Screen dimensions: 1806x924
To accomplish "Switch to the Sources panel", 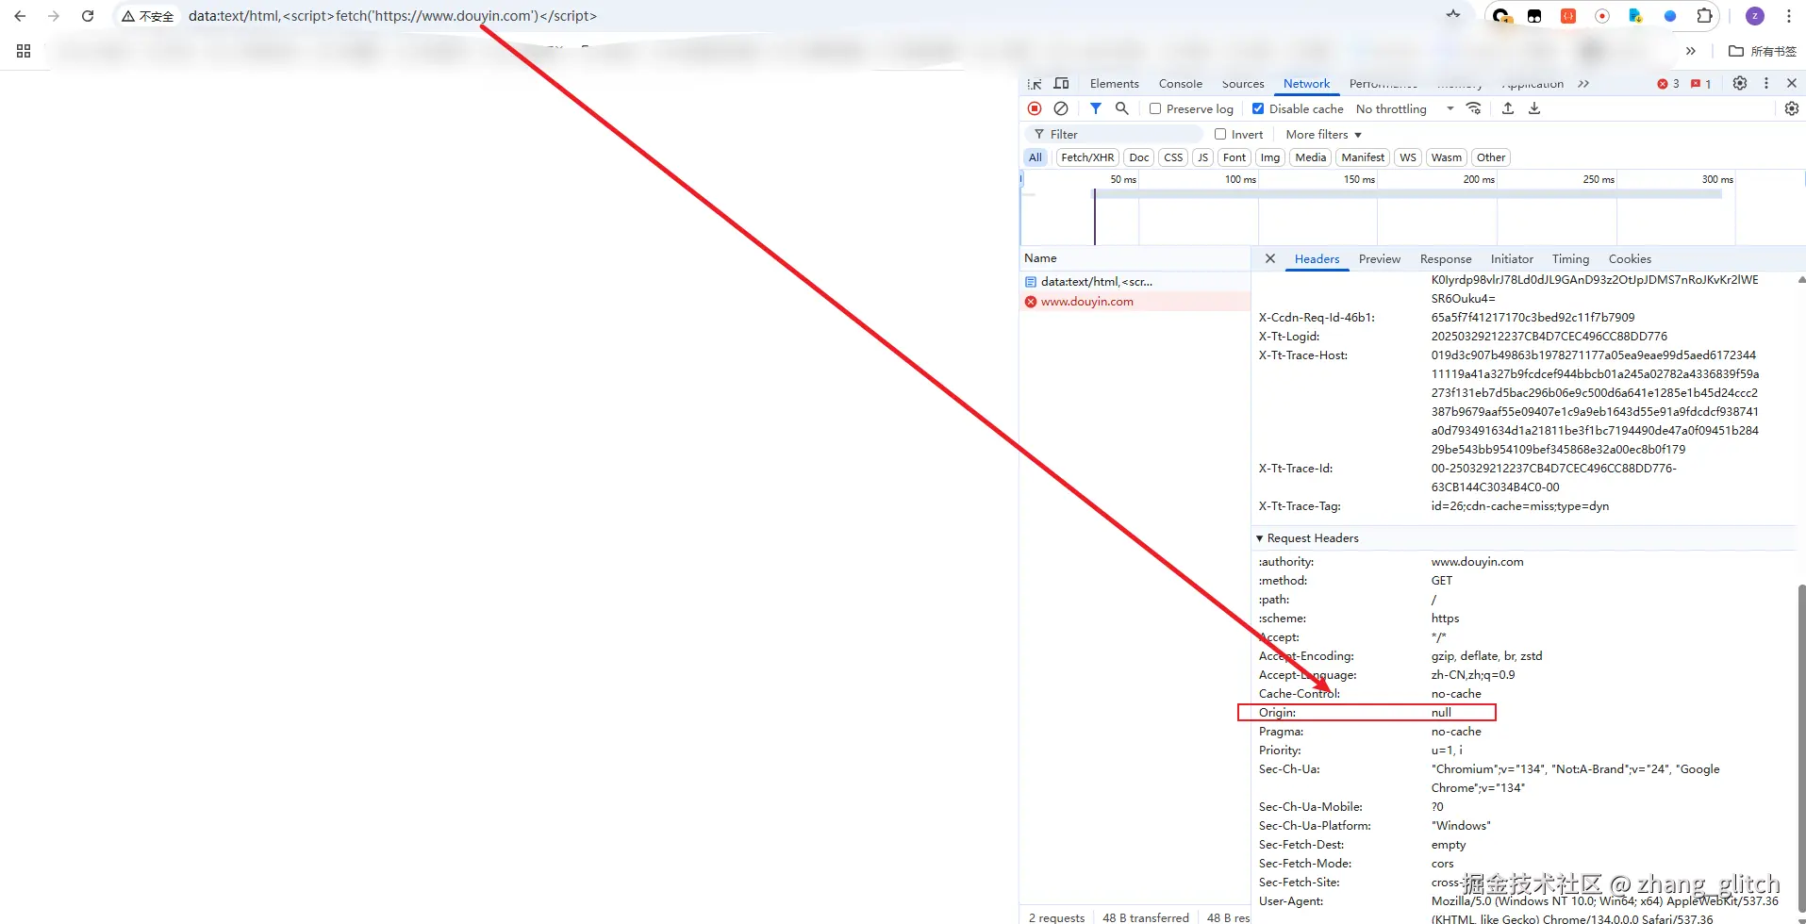I will [x=1243, y=84].
